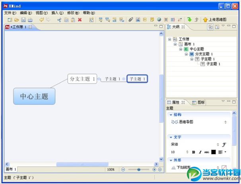This screenshot has width=241, height=184.
Task: Close the 大纲 outline panel tab
Action: [183, 27]
